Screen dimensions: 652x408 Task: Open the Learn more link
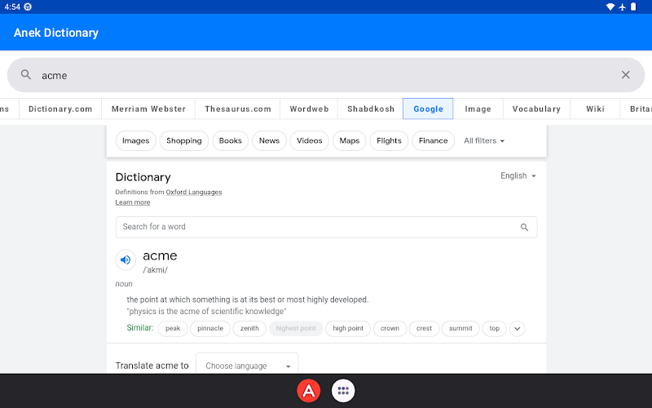tap(133, 202)
